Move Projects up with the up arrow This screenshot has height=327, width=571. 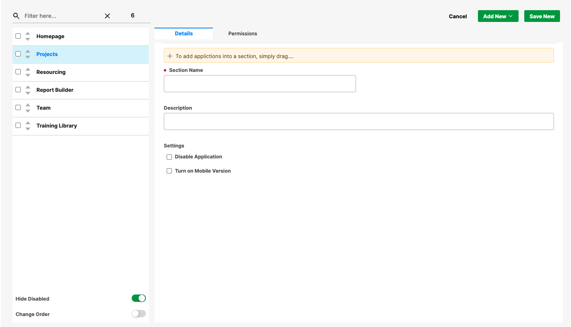(28, 52)
